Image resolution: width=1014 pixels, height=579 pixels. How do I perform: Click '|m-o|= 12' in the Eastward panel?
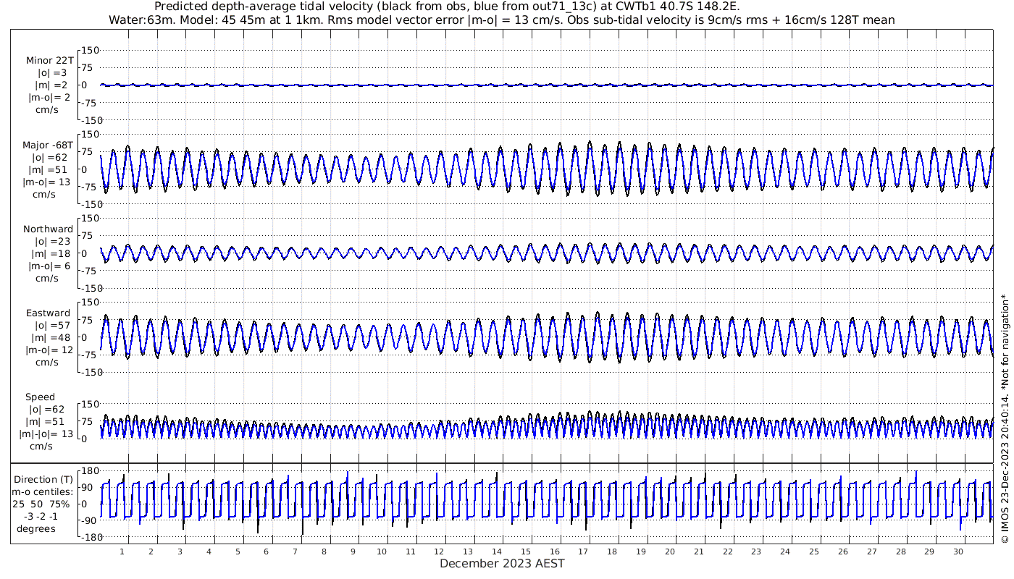[x=48, y=350]
